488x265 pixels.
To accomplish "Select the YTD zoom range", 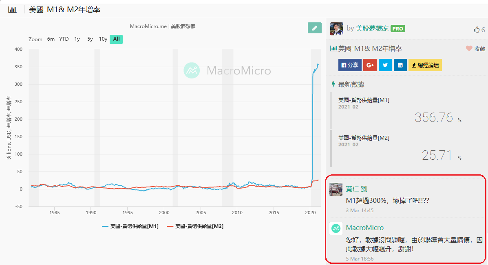I will (x=64, y=39).
